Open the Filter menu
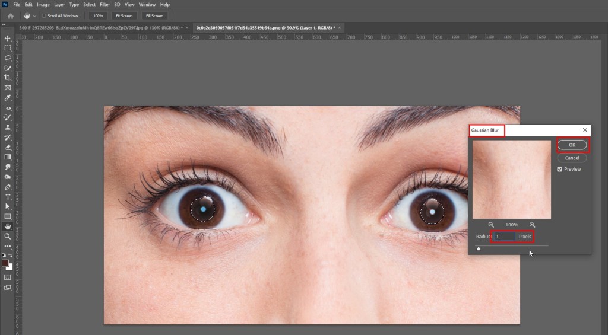This screenshot has width=608, height=335. [104, 4]
